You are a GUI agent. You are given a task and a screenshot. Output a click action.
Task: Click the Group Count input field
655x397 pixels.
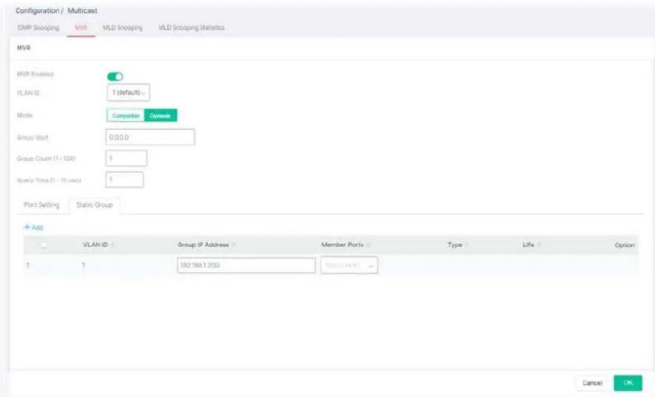[126, 158]
